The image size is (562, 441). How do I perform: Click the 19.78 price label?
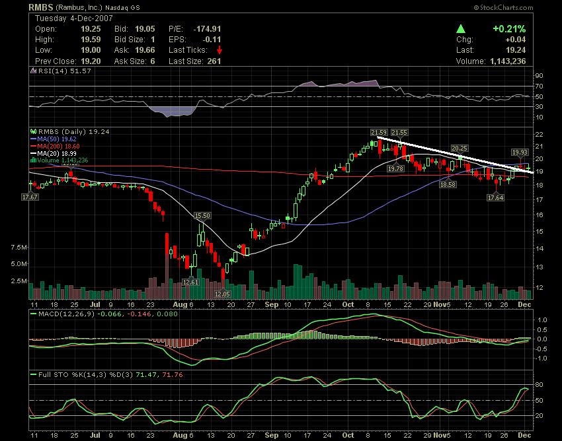(395, 168)
